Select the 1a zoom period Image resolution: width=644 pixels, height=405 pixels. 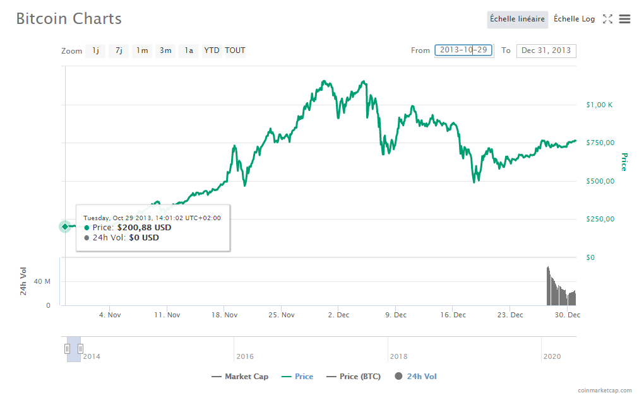click(189, 50)
